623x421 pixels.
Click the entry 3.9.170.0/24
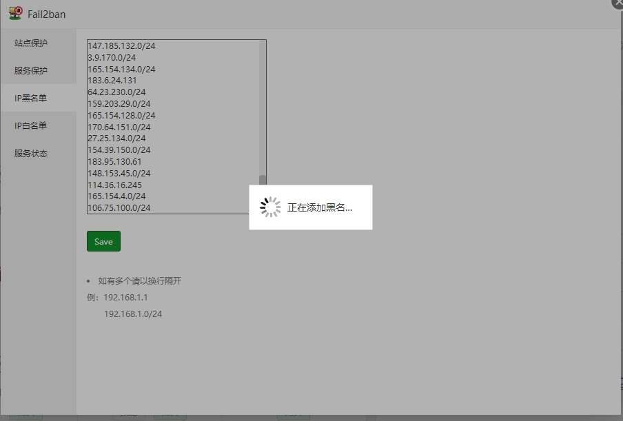(x=112, y=58)
